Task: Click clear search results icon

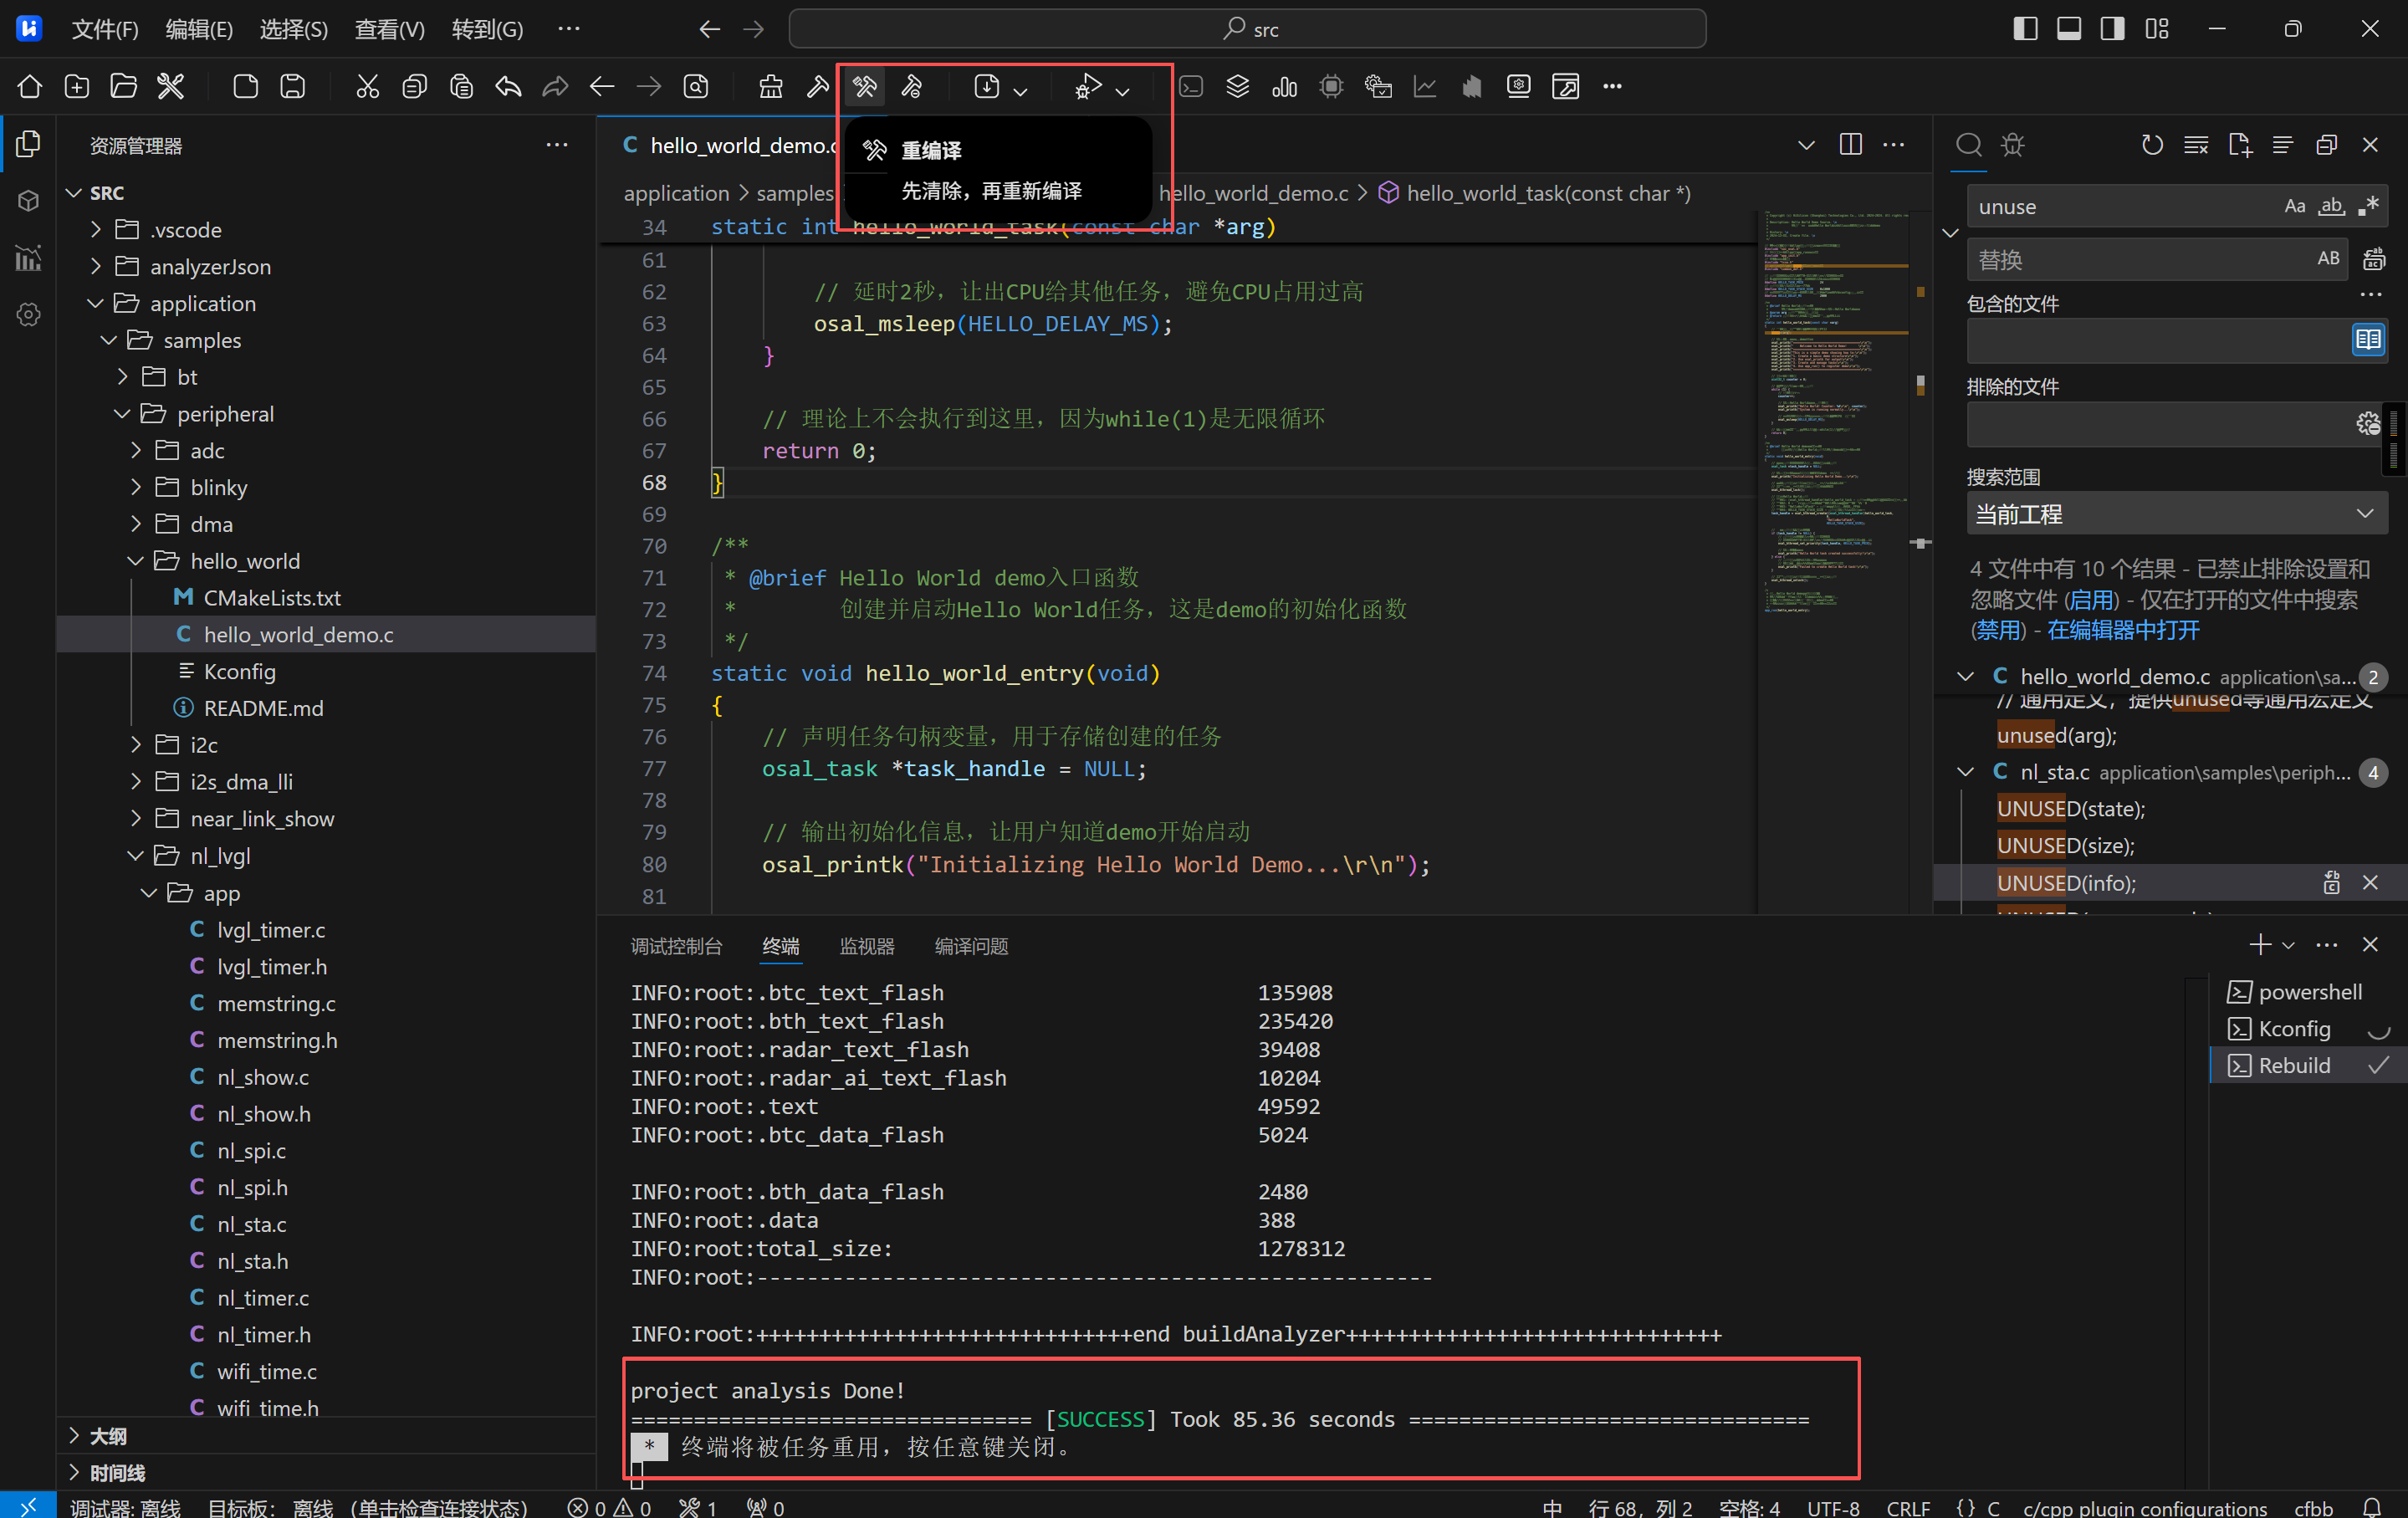Action: pos(2196,145)
